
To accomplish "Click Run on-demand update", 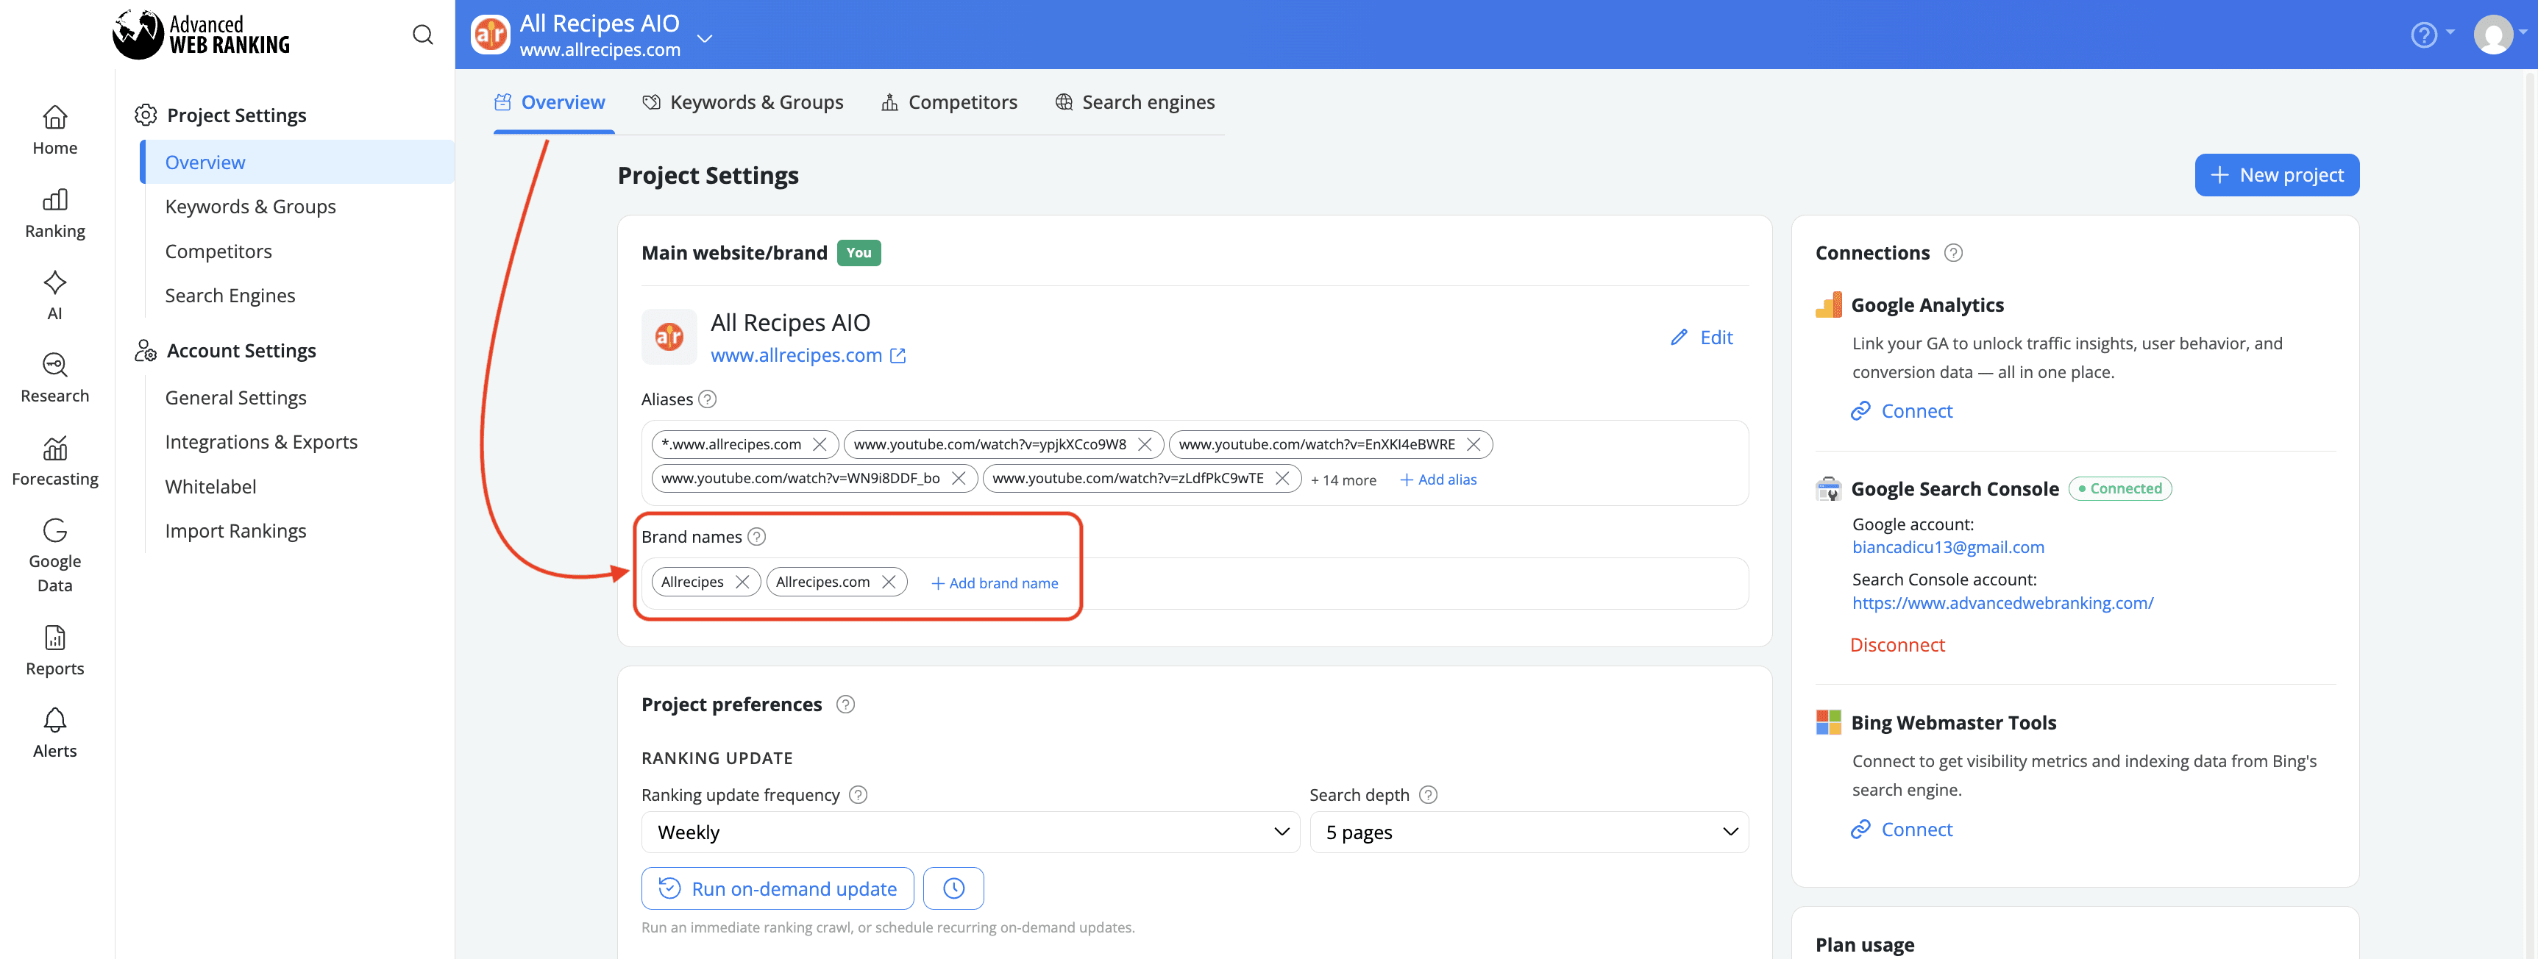I will click(x=778, y=889).
